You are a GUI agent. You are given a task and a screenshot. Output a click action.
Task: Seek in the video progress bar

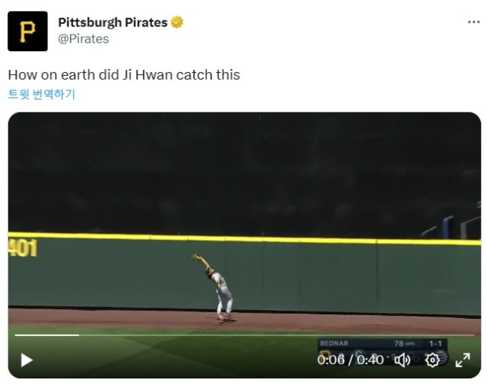[x=245, y=335]
